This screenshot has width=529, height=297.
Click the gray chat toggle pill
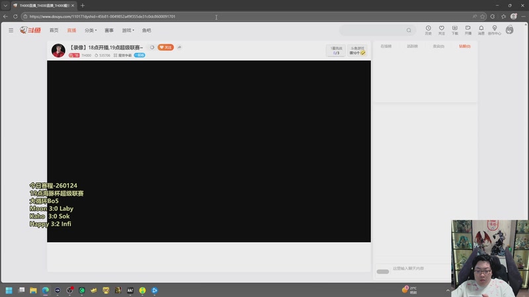pyautogui.click(x=383, y=272)
